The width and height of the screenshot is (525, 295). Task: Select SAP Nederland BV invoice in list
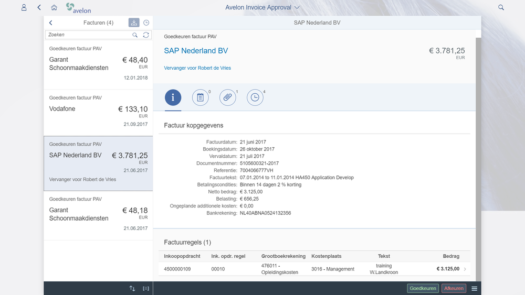coord(99,163)
